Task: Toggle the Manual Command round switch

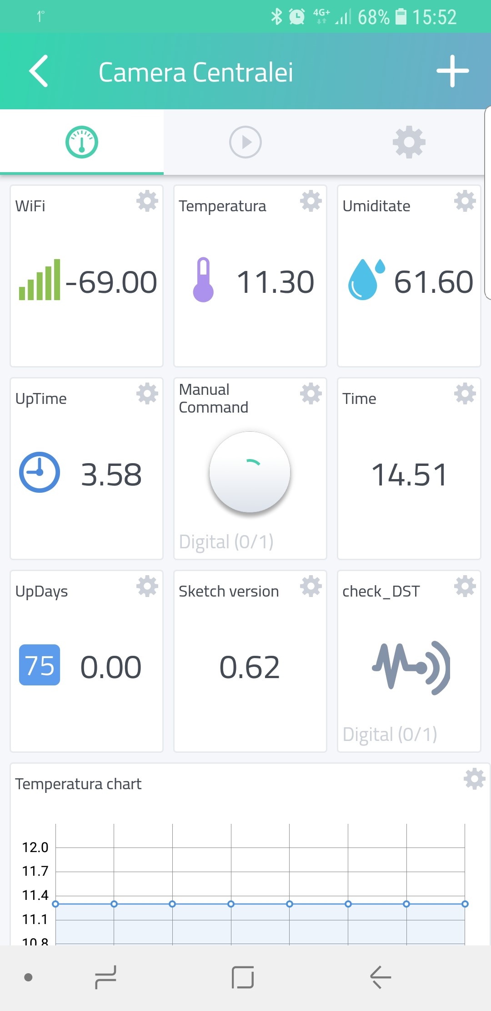Action: click(250, 472)
